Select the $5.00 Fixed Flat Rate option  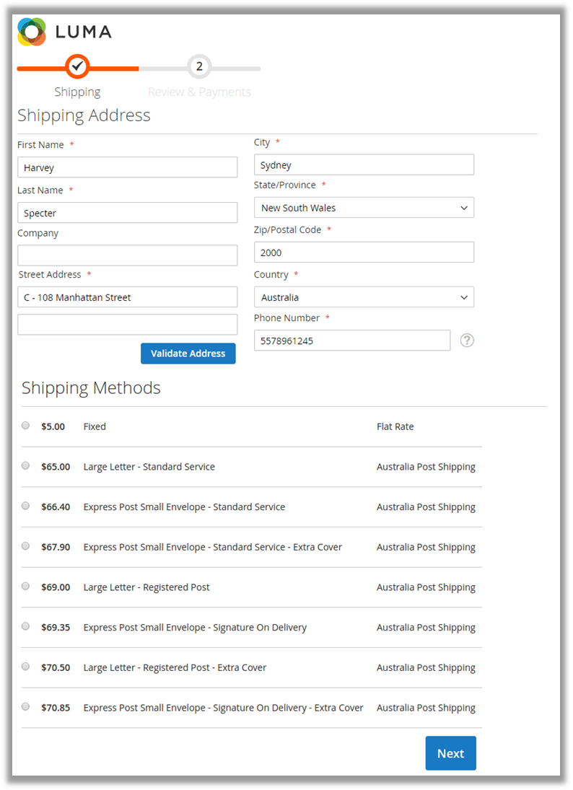pyautogui.click(x=26, y=426)
